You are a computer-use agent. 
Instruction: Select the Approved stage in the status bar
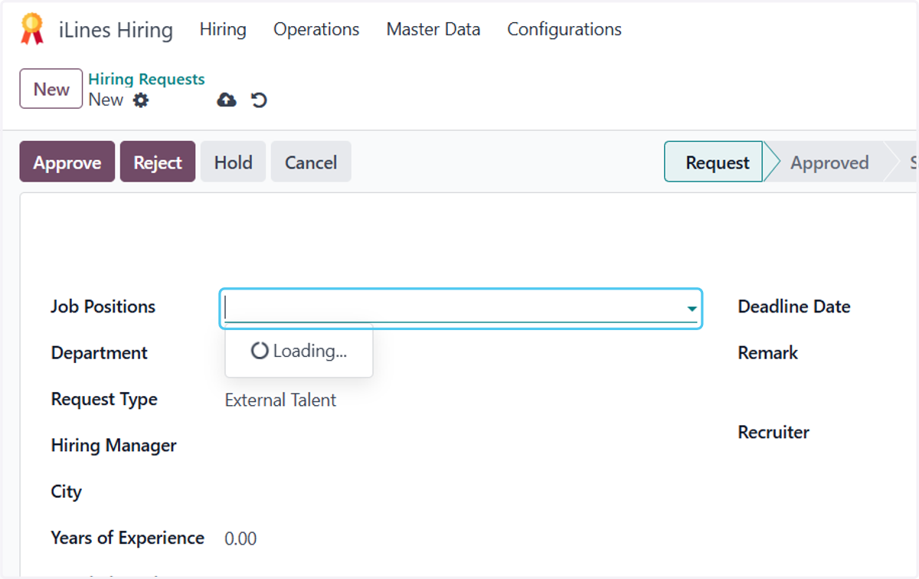point(829,162)
